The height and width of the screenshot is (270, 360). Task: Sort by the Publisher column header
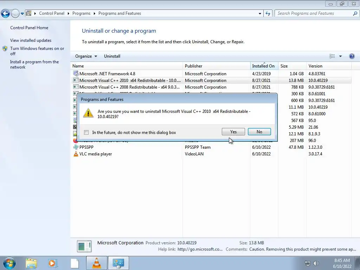(216, 66)
